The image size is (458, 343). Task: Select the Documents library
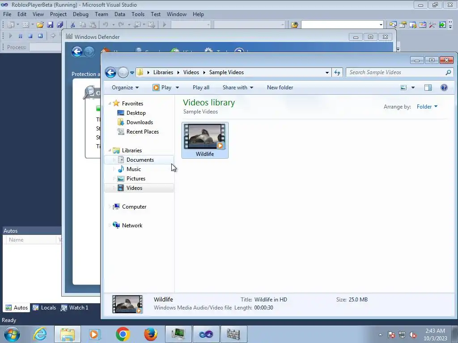point(140,160)
